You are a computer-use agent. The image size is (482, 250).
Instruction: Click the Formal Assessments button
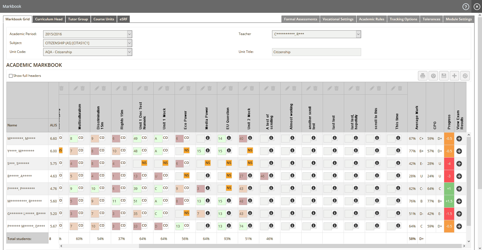pyautogui.click(x=300, y=19)
